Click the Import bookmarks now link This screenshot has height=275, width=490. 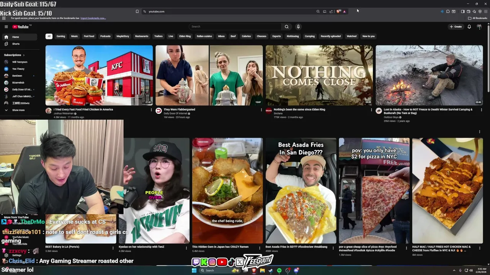pos(93,18)
